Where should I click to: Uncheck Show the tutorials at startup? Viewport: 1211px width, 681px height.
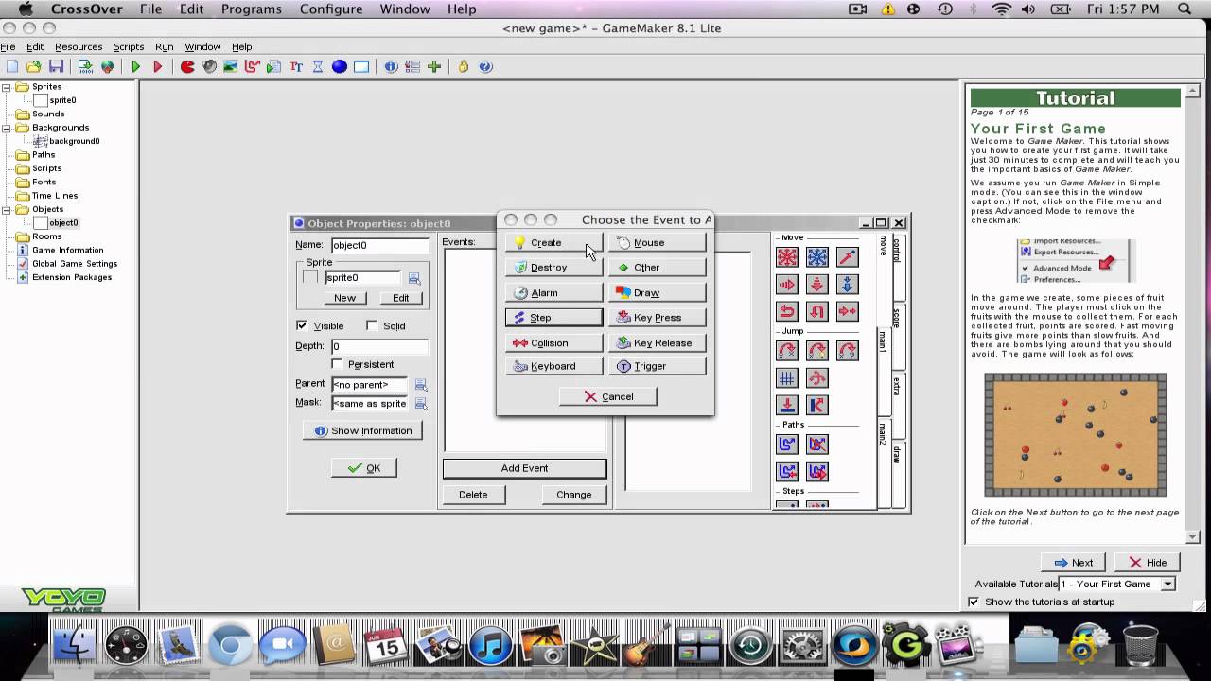pos(974,602)
